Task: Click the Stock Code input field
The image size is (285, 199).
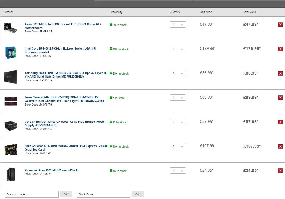Action: 104,194
